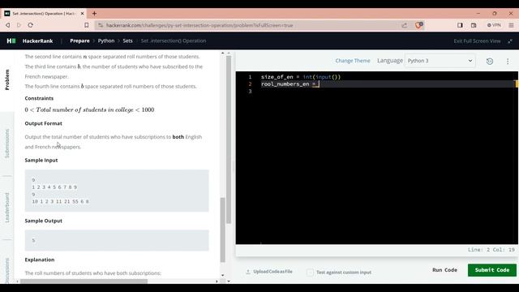This screenshot has height=292, width=519.
Task: Close the Set .intersection() Operation tab
Action: tap(82, 14)
